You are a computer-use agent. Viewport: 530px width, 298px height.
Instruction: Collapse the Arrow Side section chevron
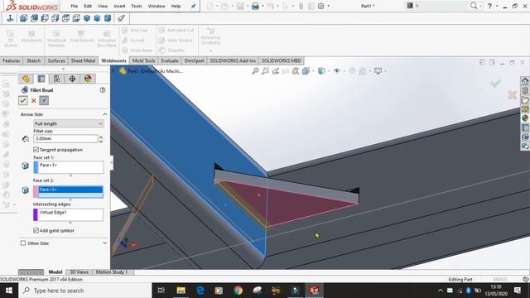(x=105, y=114)
